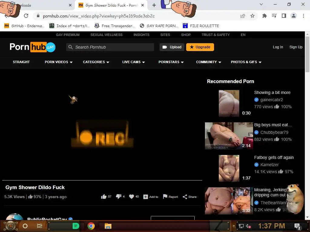
Task: Reload the current browser page
Action: point(26,16)
